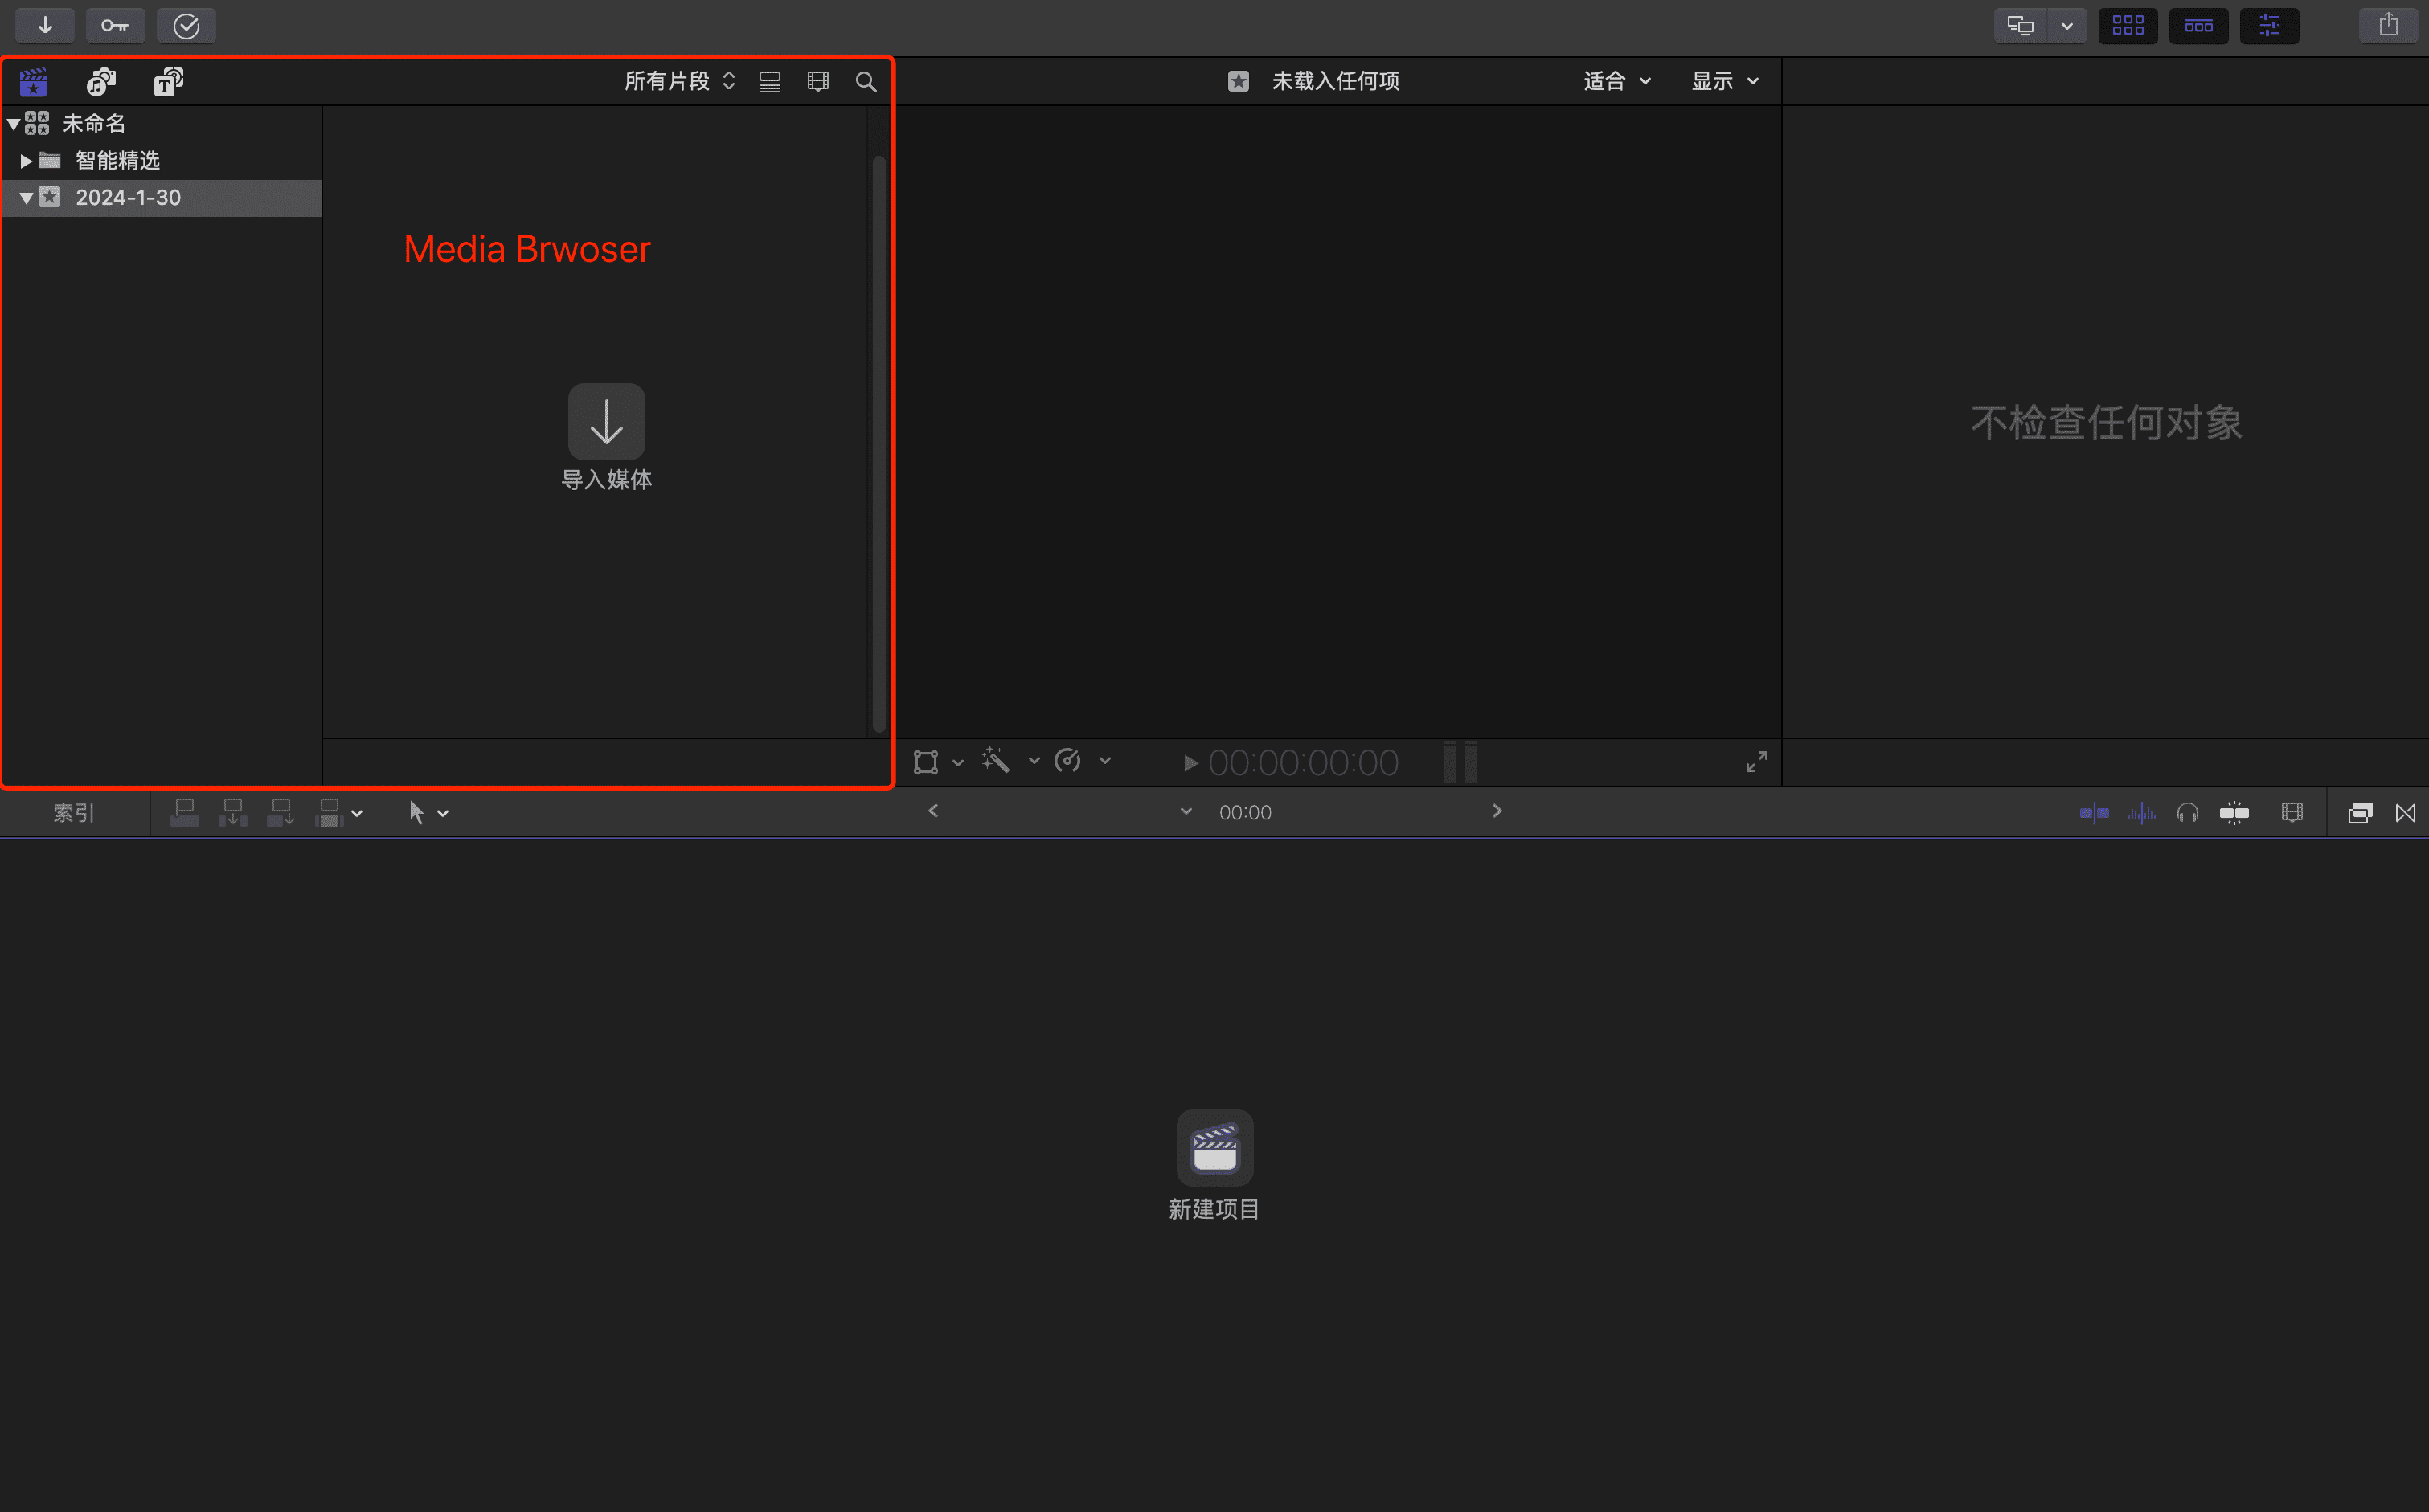This screenshot has width=2429, height=1512.
Task: Show the libraries sidebar clapperboard tab
Action: tap(34, 81)
